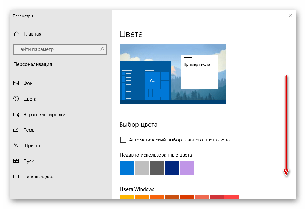Select the Шрифты font icon
The width and height of the screenshot is (306, 209).
[x=16, y=146]
